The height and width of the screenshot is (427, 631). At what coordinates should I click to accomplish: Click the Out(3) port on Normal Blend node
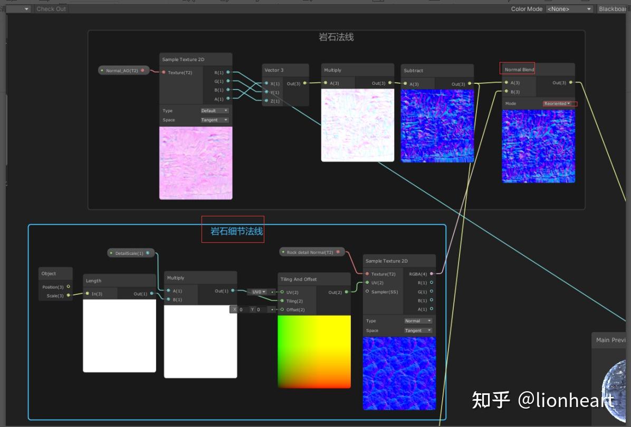tap(571, 82)
